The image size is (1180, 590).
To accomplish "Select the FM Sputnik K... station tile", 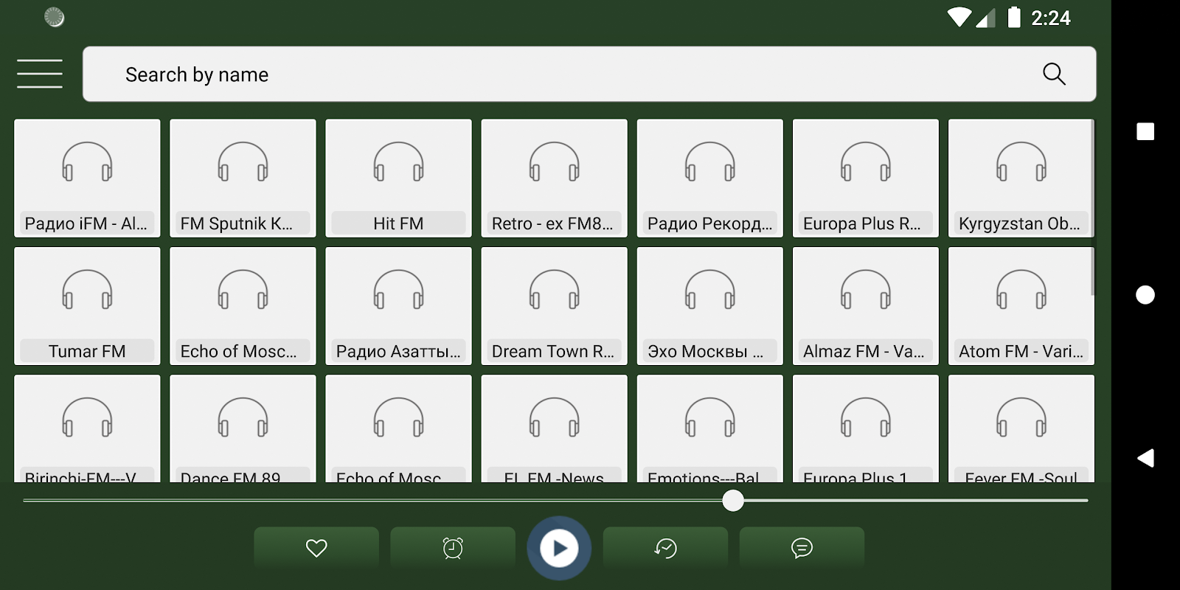I will point(243,178).
